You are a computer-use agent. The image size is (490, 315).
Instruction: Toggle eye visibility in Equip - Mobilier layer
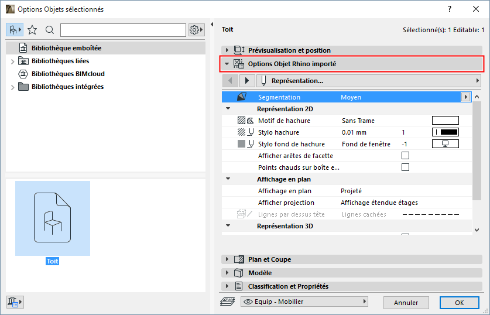248,302
